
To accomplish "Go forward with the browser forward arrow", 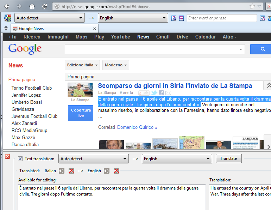I will pyautogui.click(x=19, y=7).
